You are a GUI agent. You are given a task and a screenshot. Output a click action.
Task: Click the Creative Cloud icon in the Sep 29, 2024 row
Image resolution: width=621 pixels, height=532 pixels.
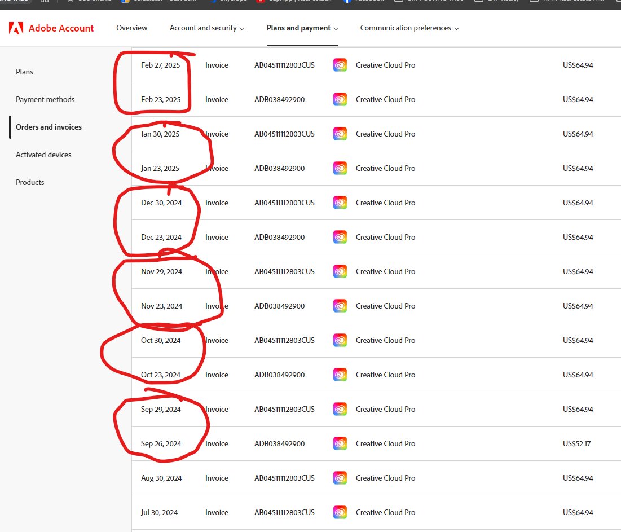pyautogui.click(x=340, y=410)
